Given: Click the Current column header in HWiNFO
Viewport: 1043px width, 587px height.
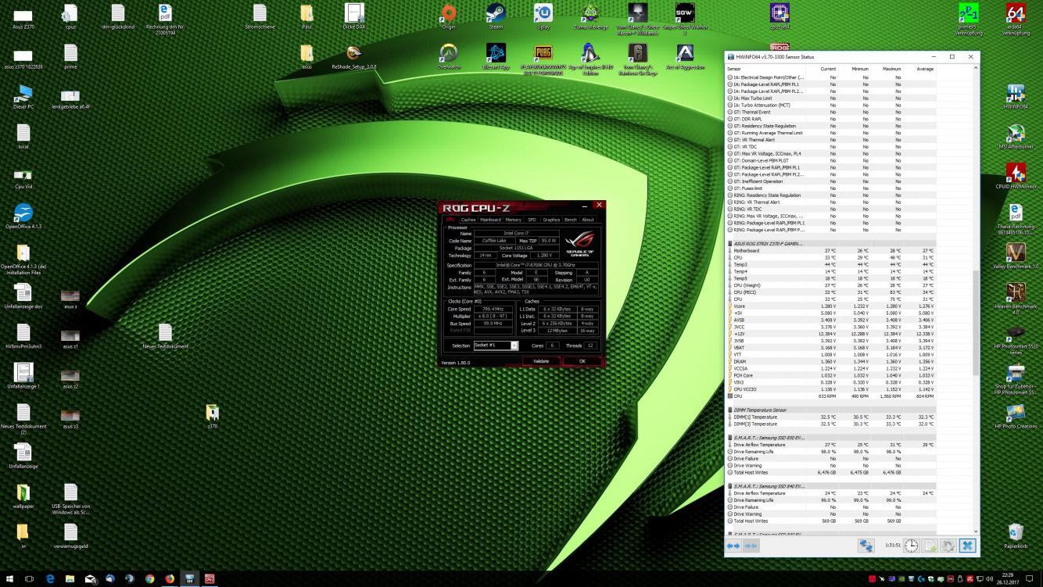Looking at the screenshot, I should [827, 69].
